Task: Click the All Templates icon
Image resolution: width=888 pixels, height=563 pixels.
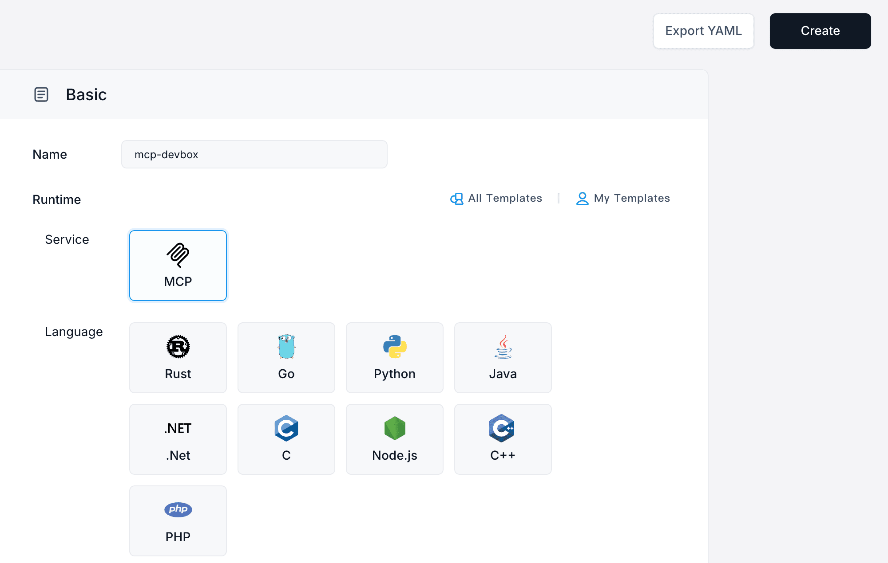Action: pyautogui.click(x=456, y=198)
